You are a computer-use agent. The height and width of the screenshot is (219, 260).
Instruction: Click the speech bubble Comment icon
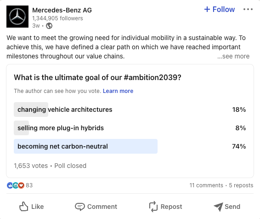click(80, 207)
